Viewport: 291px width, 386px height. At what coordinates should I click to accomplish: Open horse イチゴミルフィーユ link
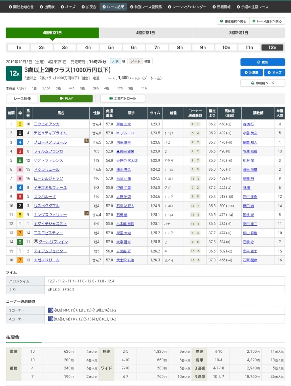point(50,188)
